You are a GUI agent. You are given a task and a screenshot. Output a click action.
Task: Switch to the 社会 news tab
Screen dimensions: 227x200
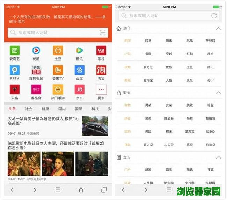(x=29, y=109)
